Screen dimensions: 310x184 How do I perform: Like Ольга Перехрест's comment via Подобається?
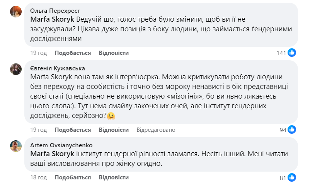[x=73, y=53]
